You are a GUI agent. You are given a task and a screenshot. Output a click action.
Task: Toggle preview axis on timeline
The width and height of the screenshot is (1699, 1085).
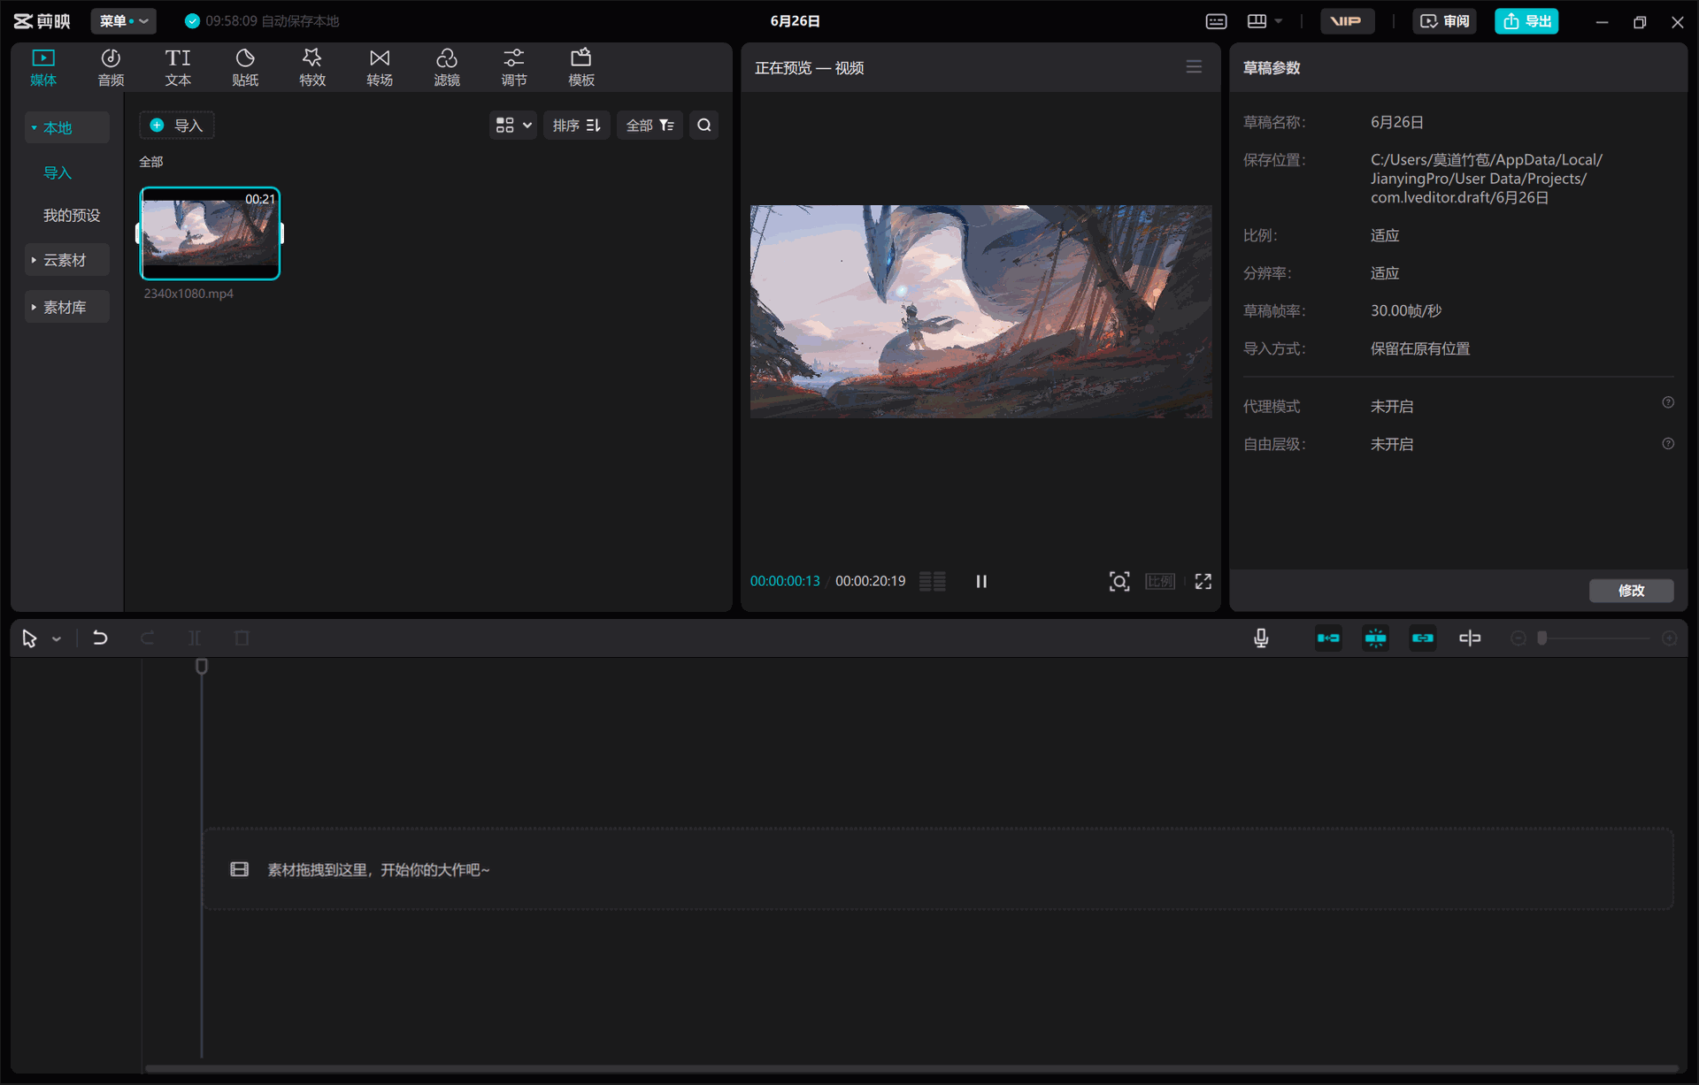(1470, 638)
